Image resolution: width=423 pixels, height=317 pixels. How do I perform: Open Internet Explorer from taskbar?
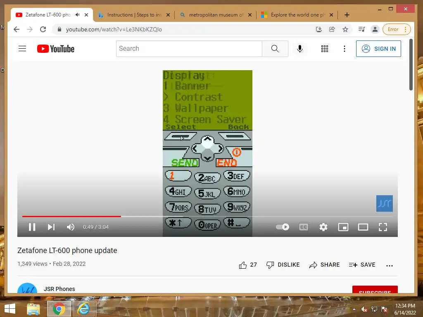click(x=83, y=309)
